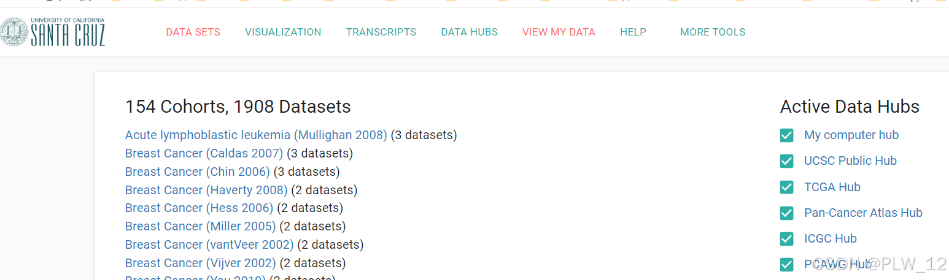The image size is (949, 280).
Task: Open the Pan-Cancer Atlas Hub link
Action: pos(863,213)
